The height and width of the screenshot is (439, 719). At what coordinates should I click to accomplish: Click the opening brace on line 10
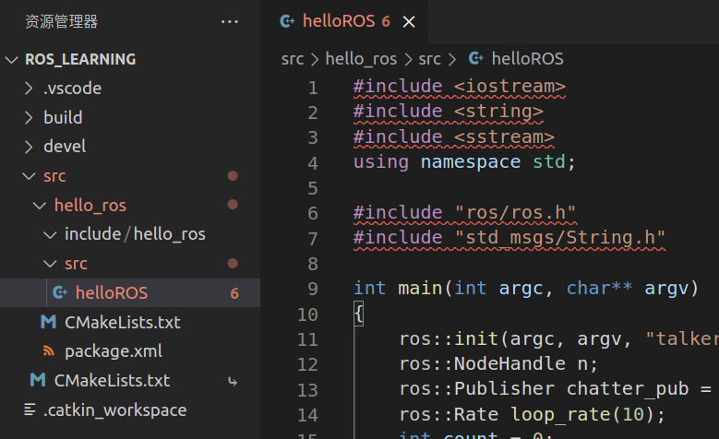(359, 314)
